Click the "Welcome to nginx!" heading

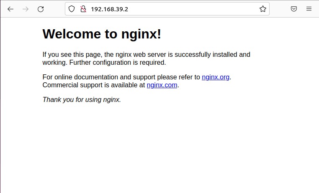102,34
